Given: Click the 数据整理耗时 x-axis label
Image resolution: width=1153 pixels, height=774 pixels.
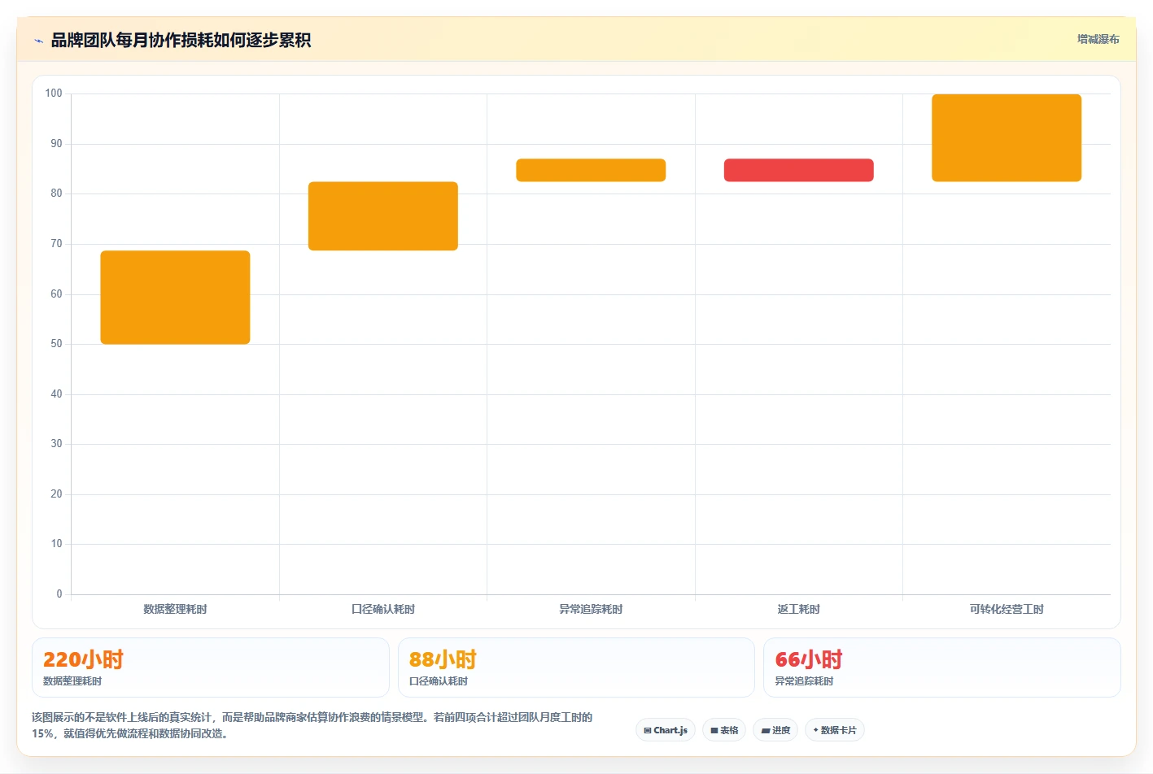Looking at the screenshot, I should point(175,609).
